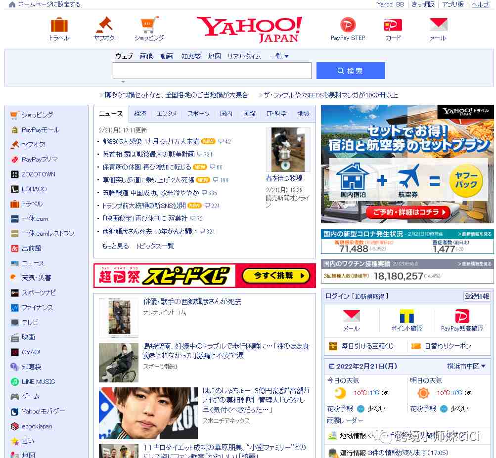
Task: Open LOHACO in the left sidebar
Action: (34, 189)
